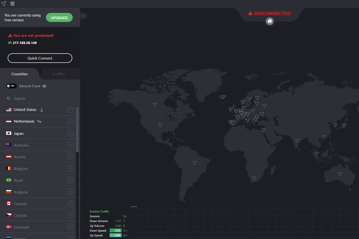Expand the Brazil server list
359x239 pixels.
(x=71, y=180)
